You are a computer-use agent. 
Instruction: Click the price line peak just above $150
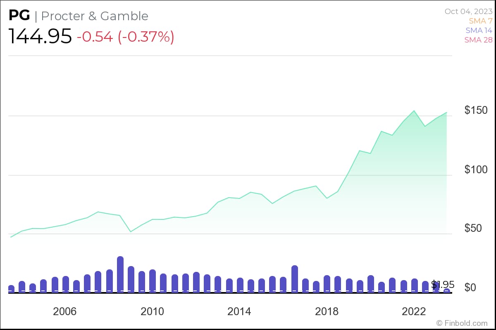click(x=414, y=111)
